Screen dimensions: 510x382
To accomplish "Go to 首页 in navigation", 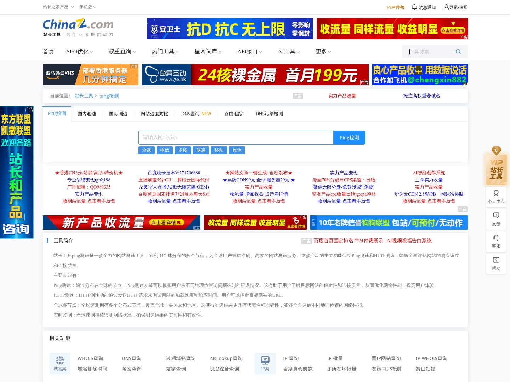I will [49, 52].
